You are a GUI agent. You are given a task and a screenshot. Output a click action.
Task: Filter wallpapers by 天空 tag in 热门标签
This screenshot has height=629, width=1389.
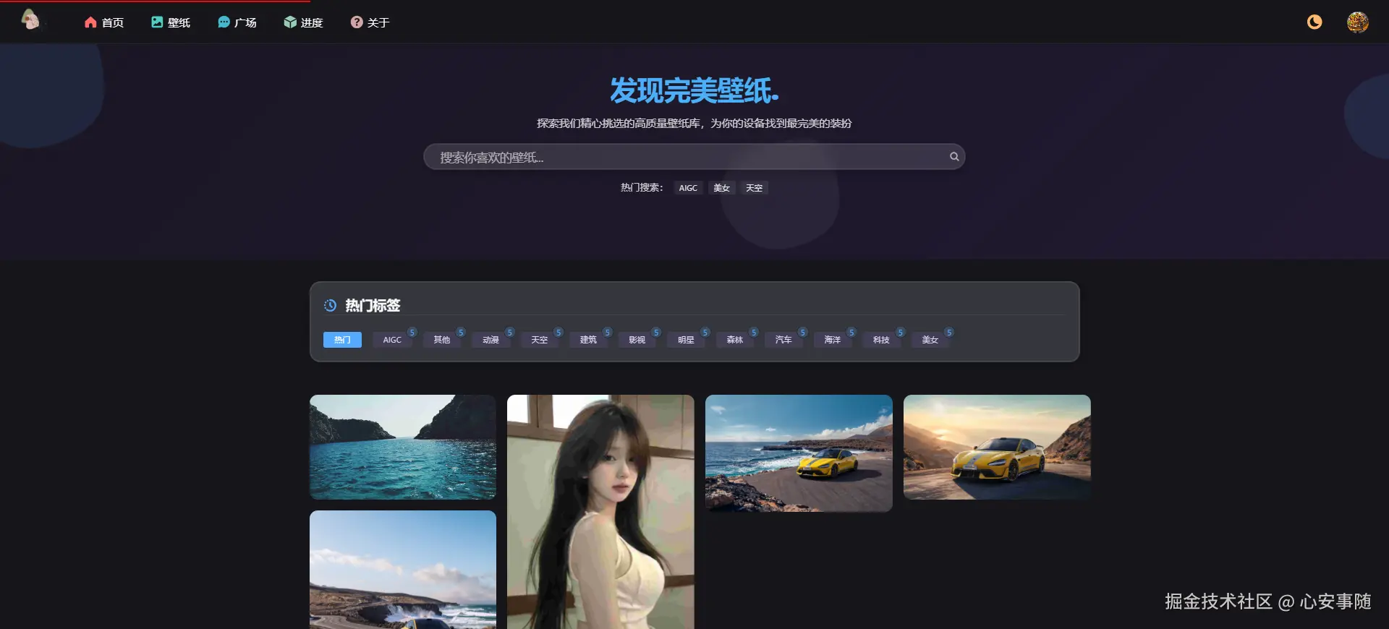[x=539, y=340]
